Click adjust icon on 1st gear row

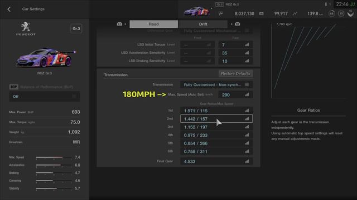pos(247,111)
